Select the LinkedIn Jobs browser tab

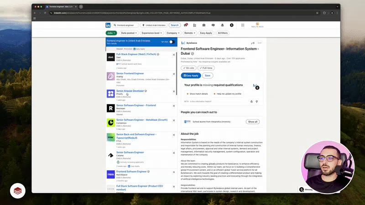pyautogui.click(x=61, y=7)
